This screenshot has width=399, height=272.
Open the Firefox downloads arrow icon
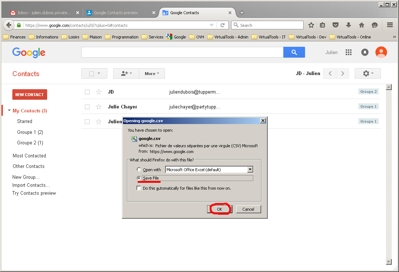[349, 25]
